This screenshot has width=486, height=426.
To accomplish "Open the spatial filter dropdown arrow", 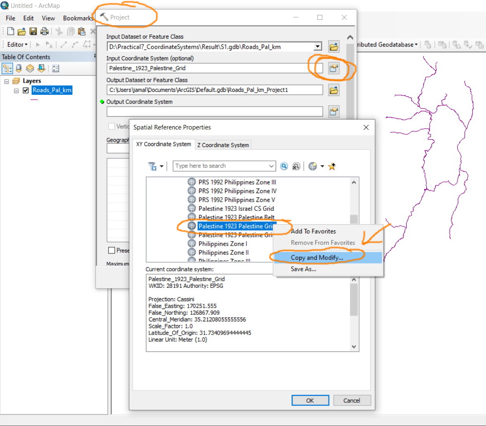I will point(162,166).
